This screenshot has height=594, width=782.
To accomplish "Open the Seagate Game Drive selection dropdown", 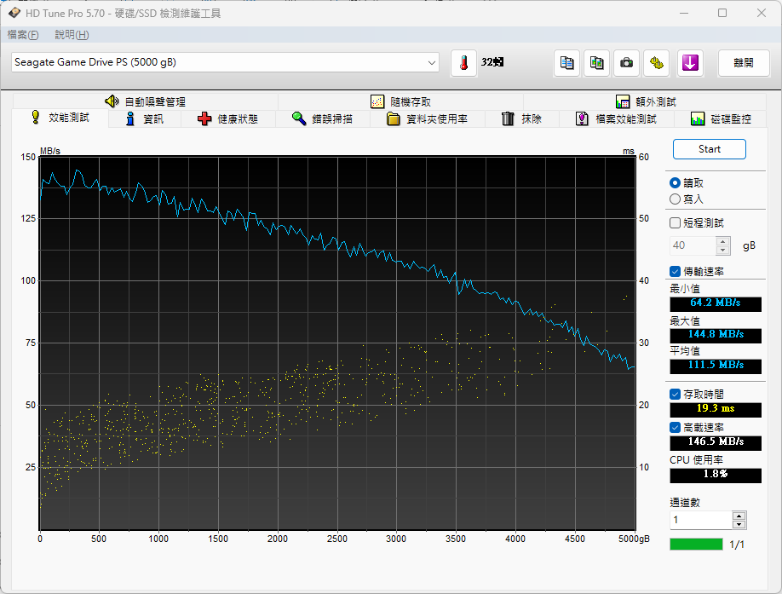I will (x=432, y=63).
